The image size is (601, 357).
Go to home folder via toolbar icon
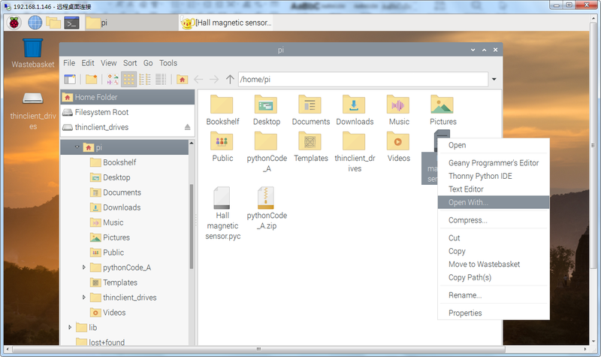[183, 79]
